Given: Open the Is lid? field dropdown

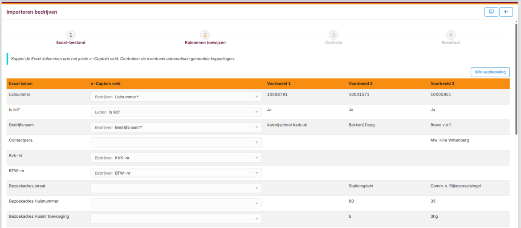Looking at the screenshot, I should coord(176,112).
